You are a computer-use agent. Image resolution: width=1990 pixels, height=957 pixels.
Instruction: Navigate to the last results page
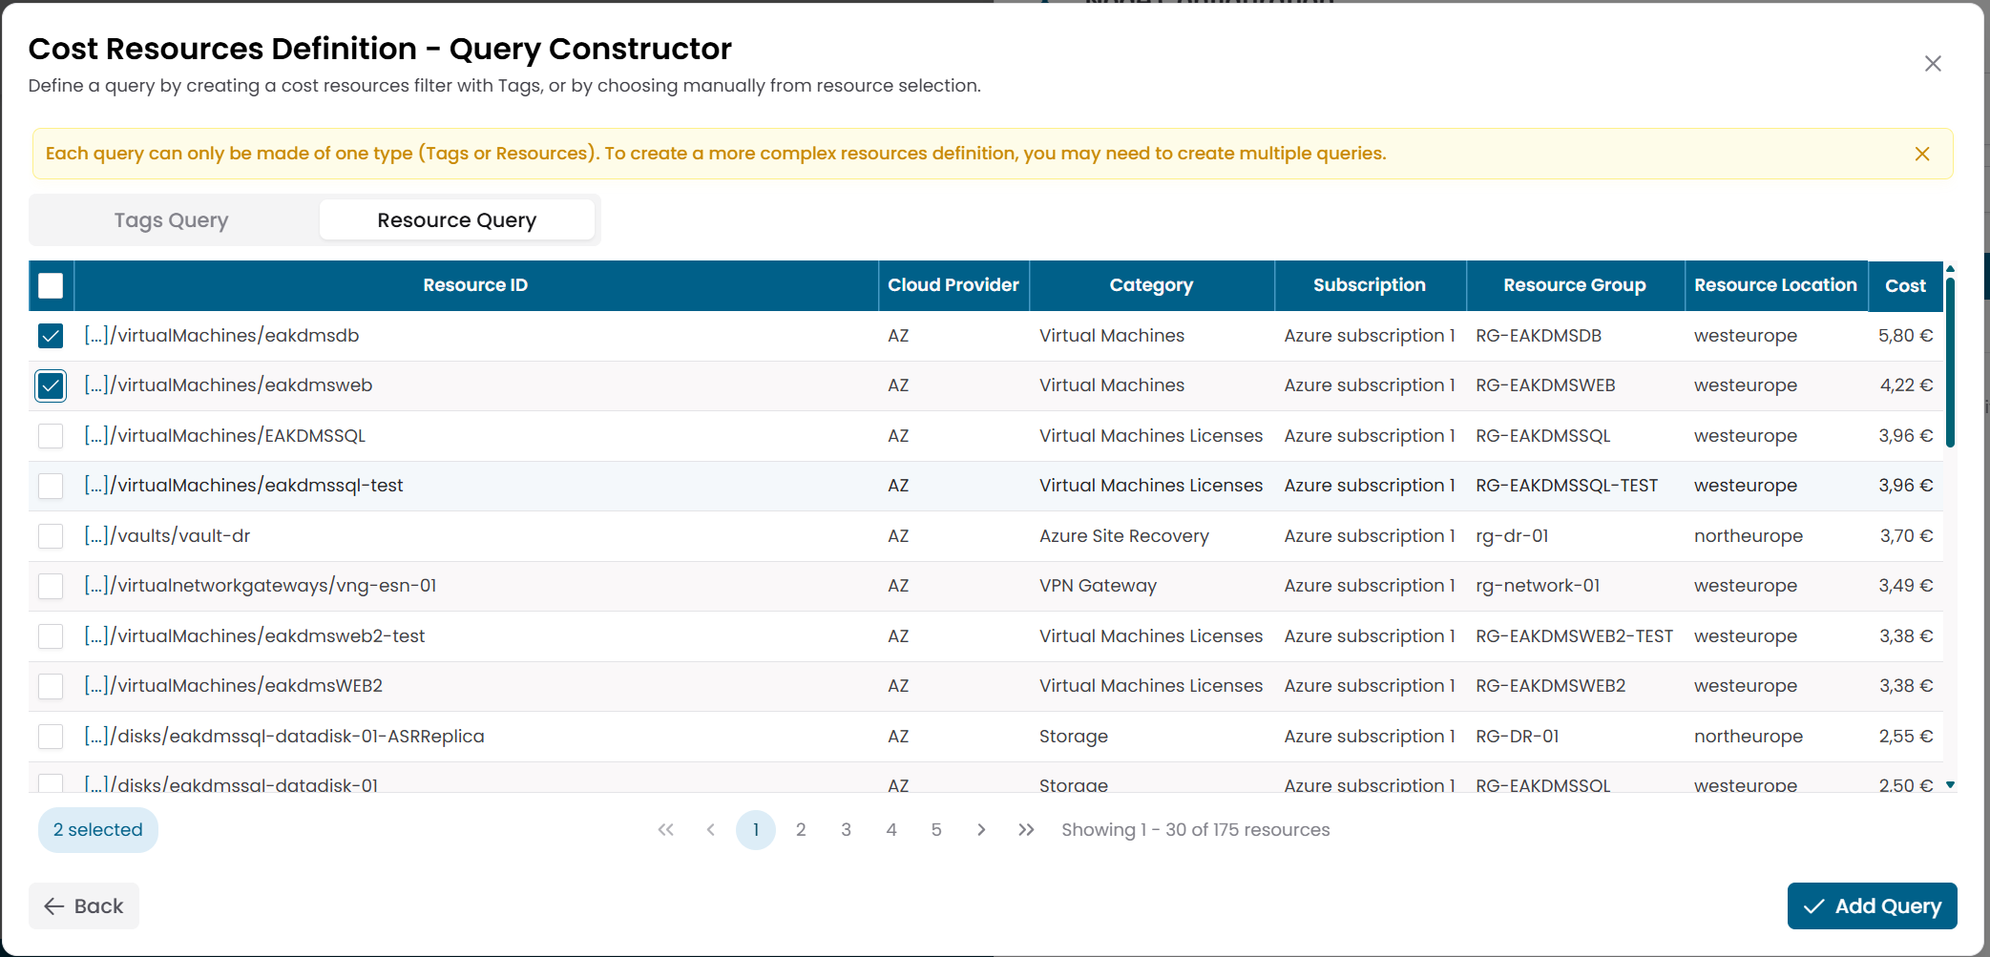click(1026, 829)
